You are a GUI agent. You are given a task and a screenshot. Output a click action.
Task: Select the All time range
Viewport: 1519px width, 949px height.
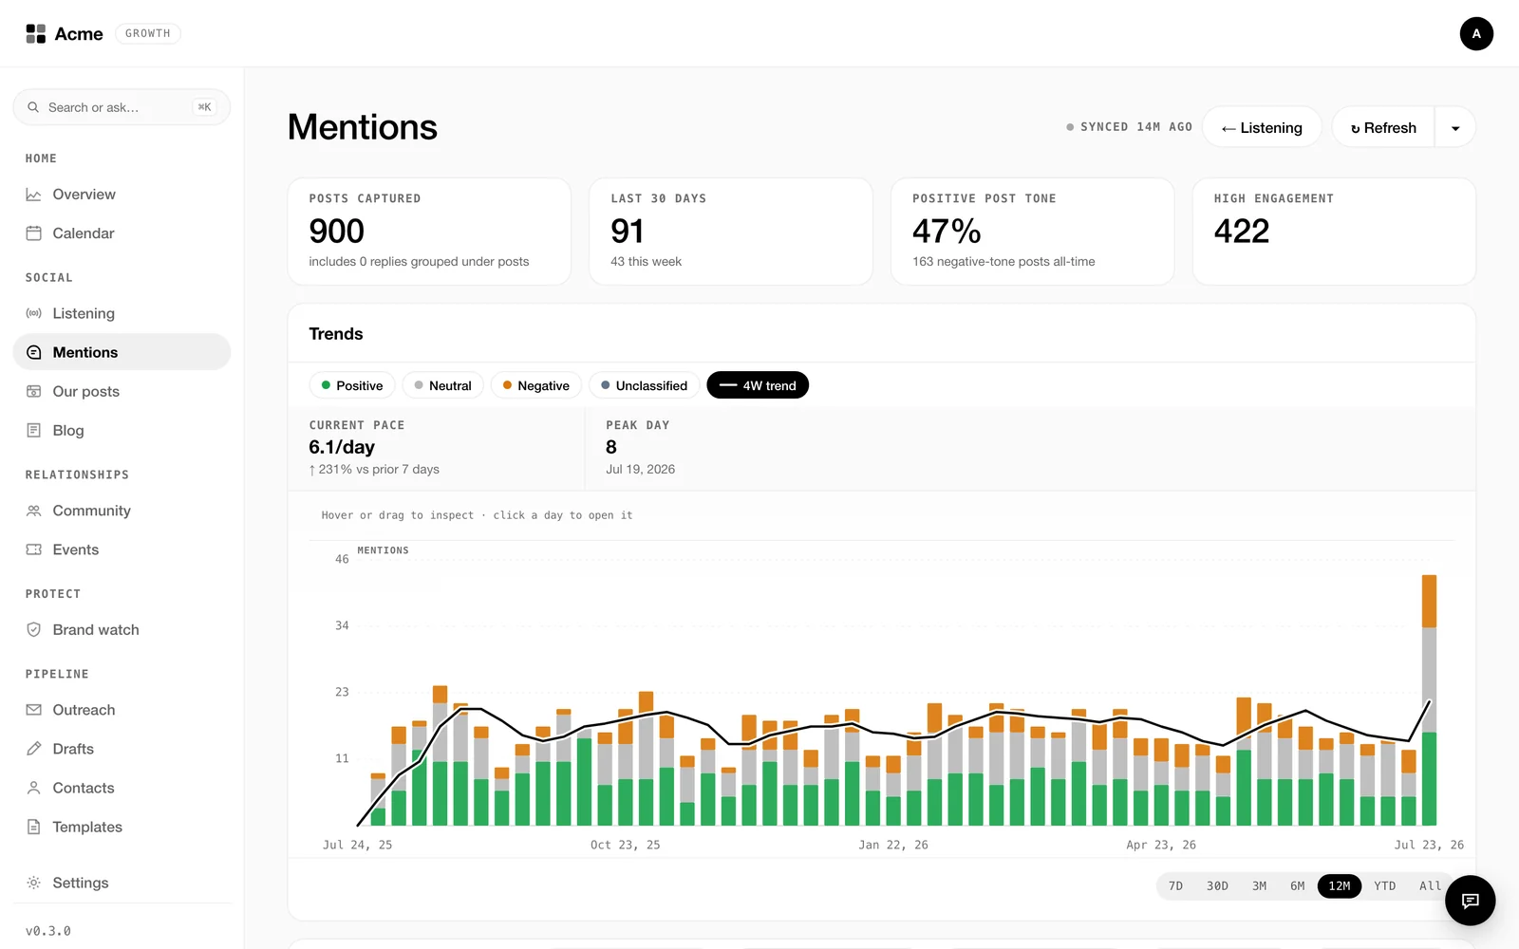click(x=1429, y=886)
